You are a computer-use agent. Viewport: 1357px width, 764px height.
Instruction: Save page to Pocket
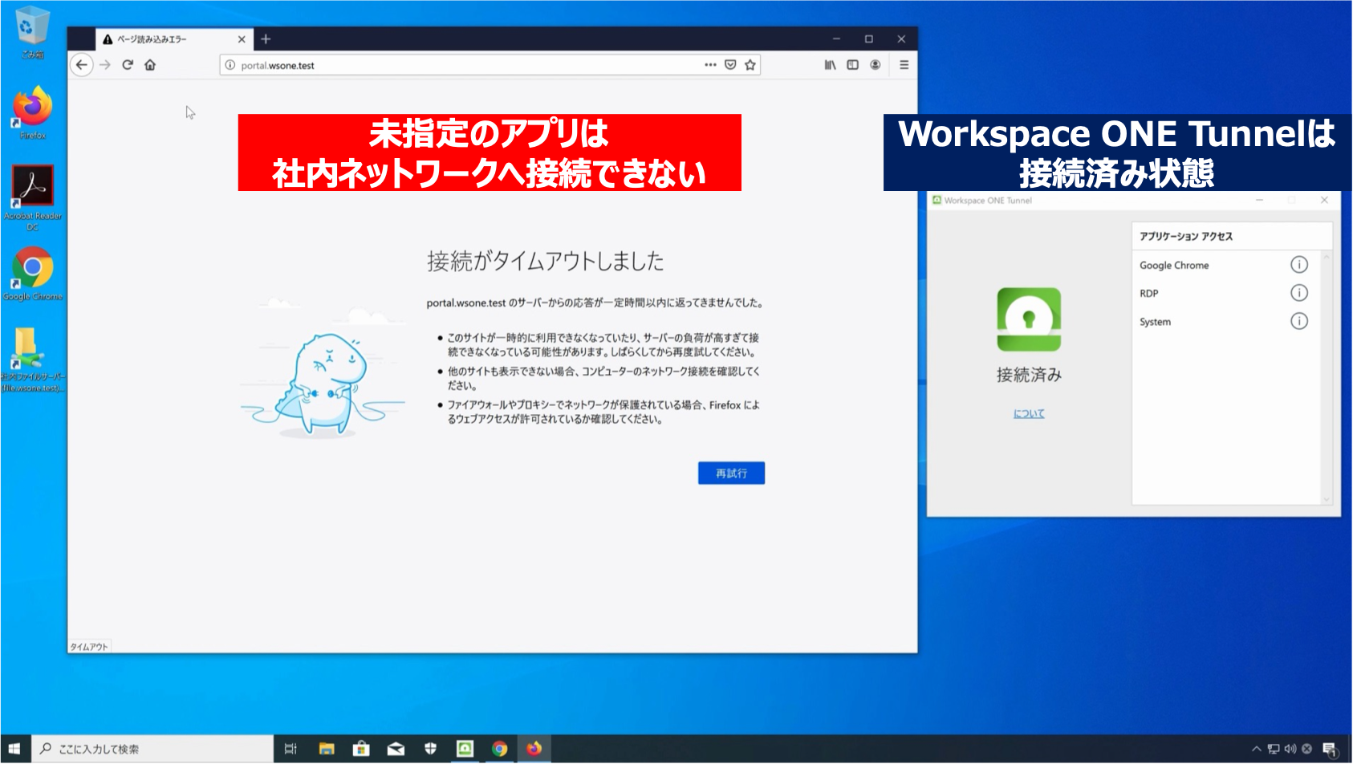pos(730,65)
